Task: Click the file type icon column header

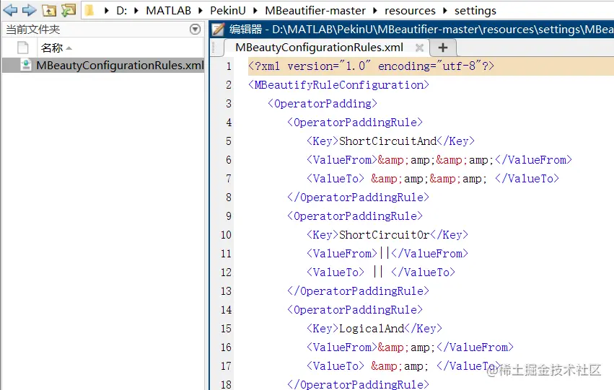Action: tap(22, 48)
